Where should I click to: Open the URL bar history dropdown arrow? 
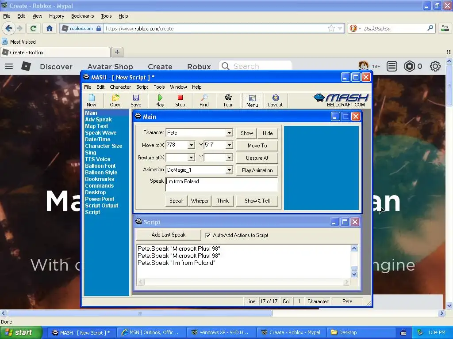click(340, 28)
